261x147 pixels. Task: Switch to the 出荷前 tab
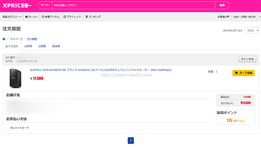[42, 46]
